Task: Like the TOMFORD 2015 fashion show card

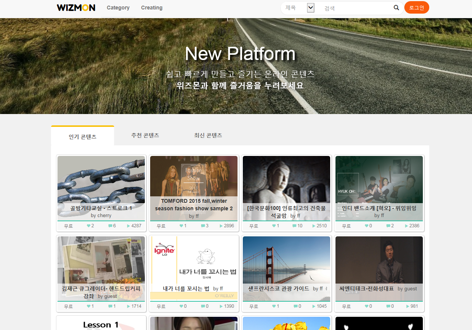Action: point(182,226)
